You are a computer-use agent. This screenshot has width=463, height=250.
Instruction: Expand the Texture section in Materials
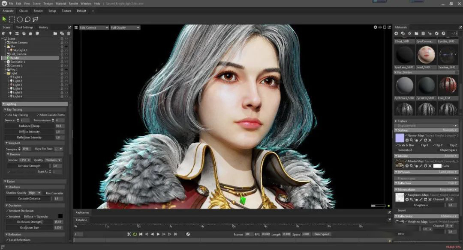396,121
